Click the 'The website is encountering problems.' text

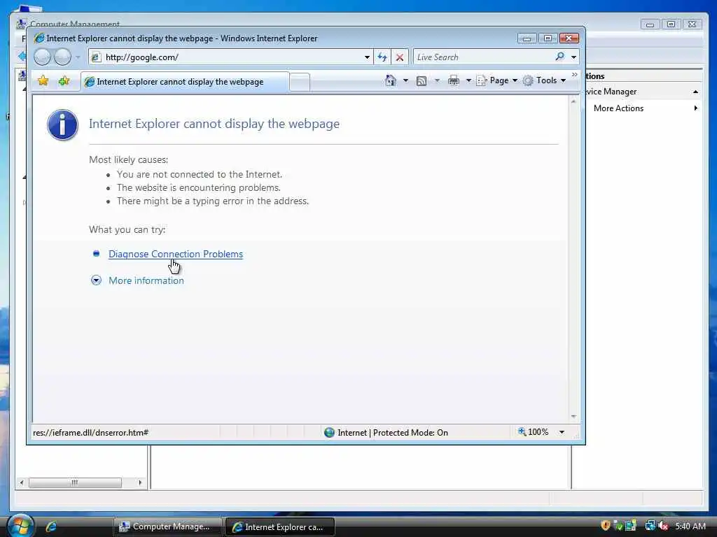(199, 187)
